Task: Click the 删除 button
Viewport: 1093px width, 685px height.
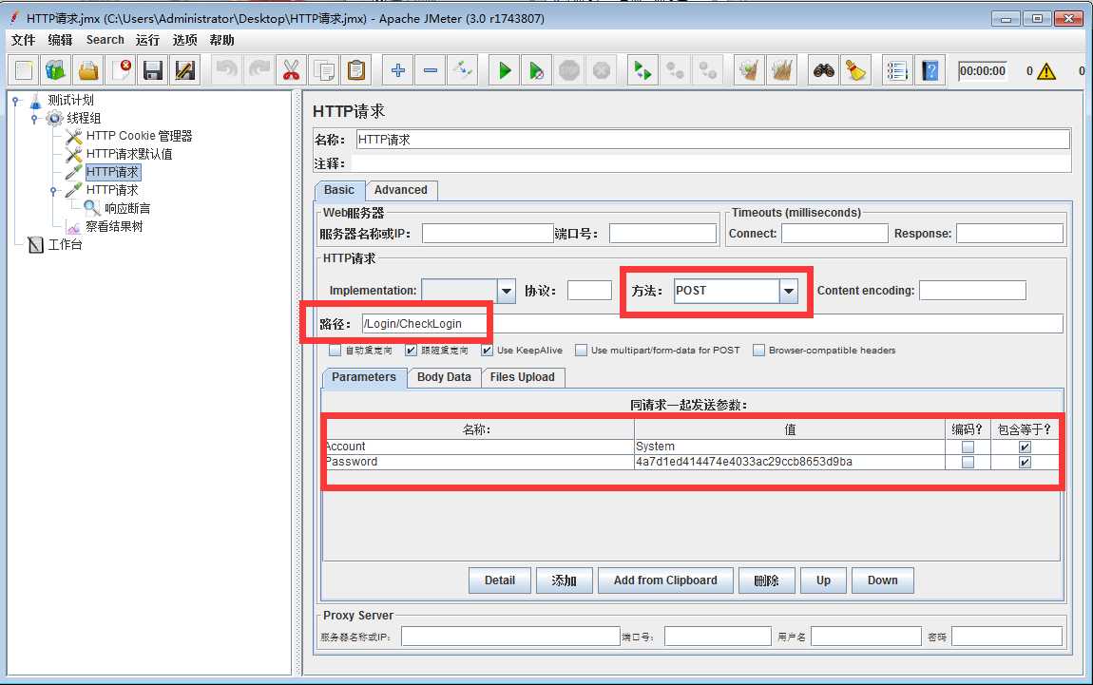Action: point(766,580)
